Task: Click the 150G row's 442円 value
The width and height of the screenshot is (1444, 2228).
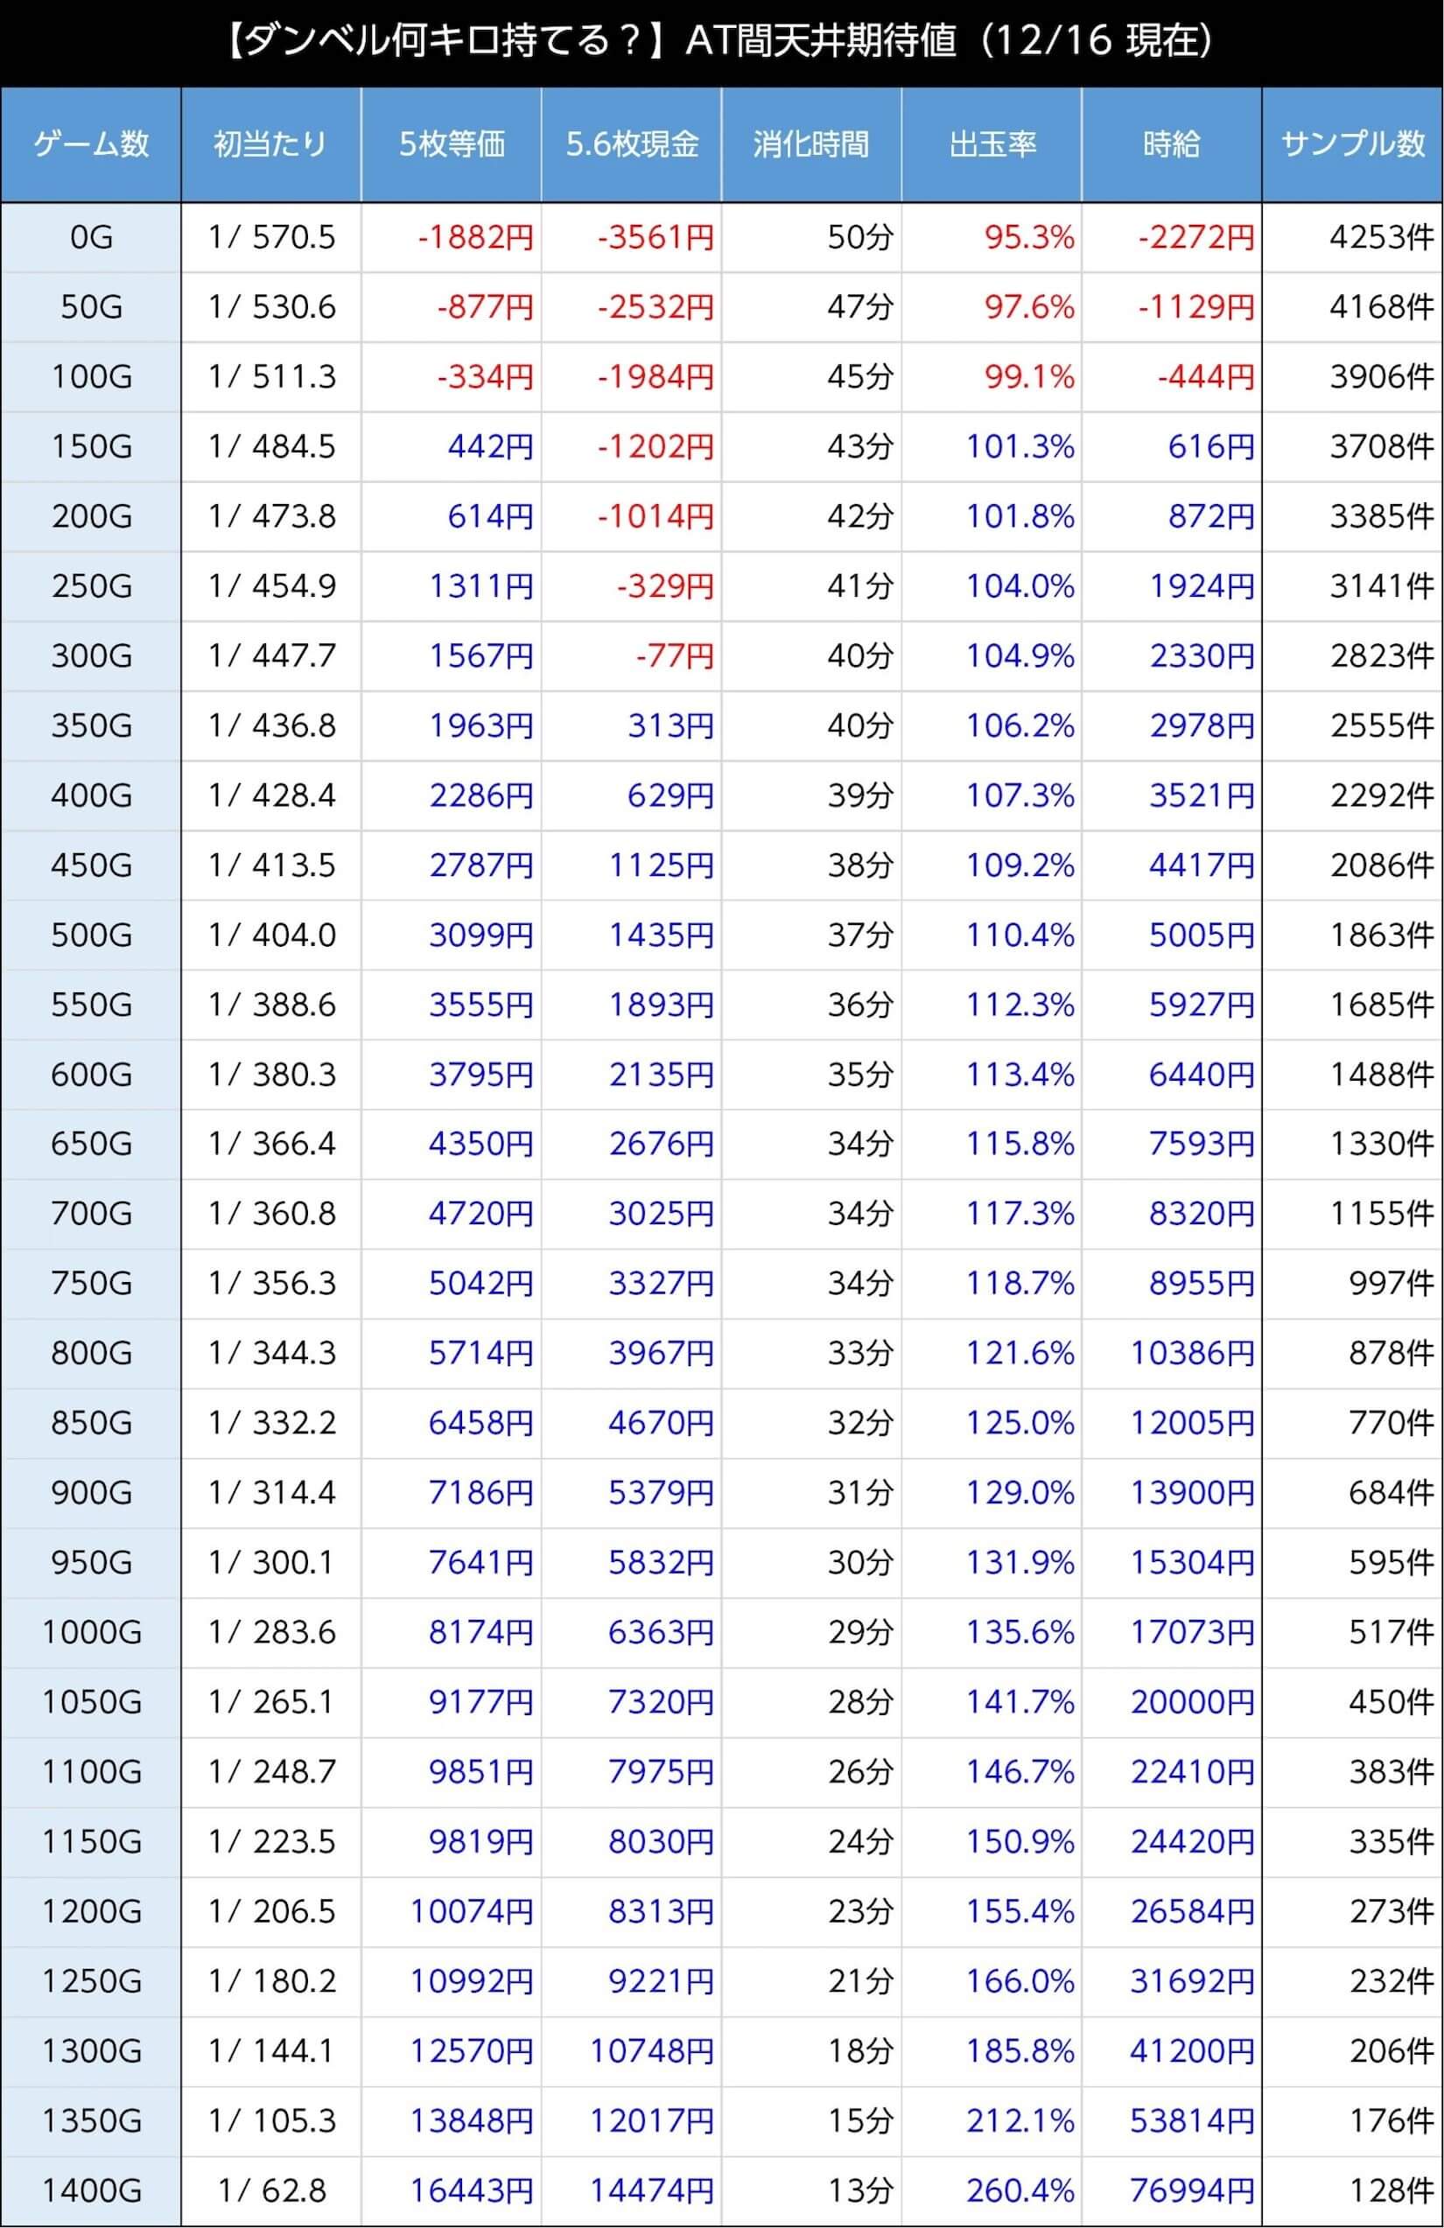Action: [x=491, y=446]
